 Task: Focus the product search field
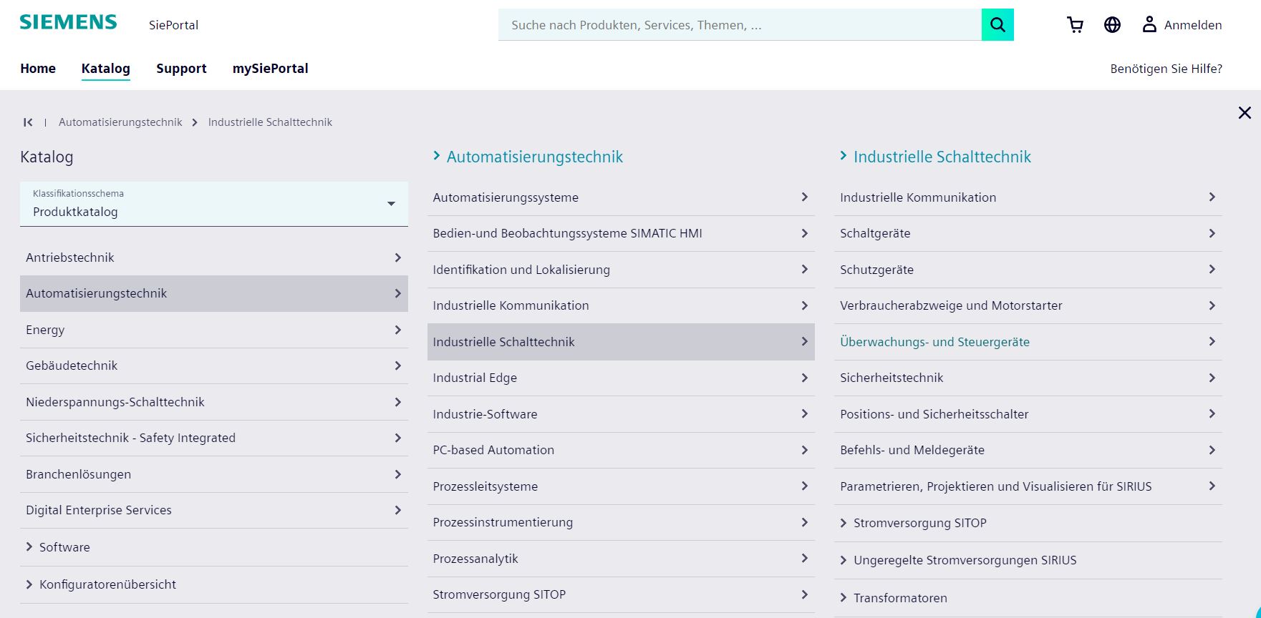740,25
